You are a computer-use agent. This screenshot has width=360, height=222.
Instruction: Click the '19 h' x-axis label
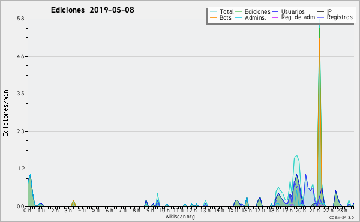(x=287, y=210)
